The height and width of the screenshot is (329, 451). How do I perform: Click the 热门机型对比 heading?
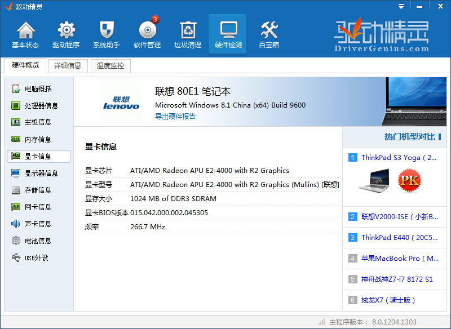point(410,137)
